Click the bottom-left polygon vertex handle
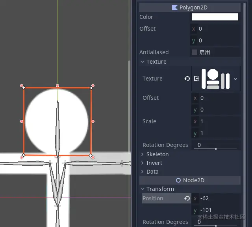 point(24,155)
